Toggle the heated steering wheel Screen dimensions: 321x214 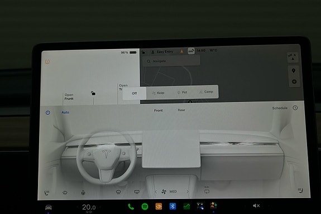click(x=83, y=192)
